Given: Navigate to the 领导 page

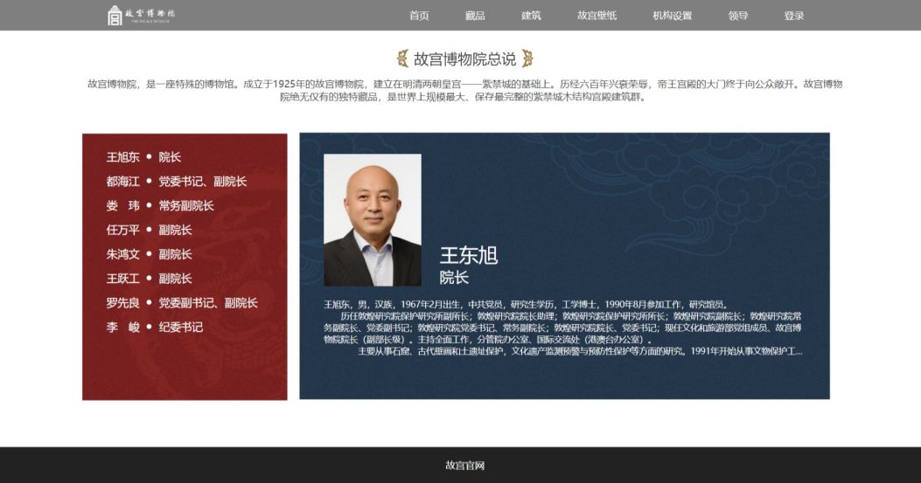Looking at the screenshot, I should pos(737,16).
